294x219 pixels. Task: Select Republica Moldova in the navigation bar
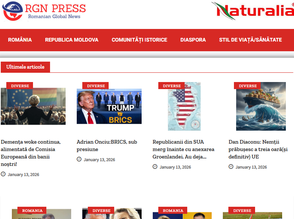[x=72, y=40]
